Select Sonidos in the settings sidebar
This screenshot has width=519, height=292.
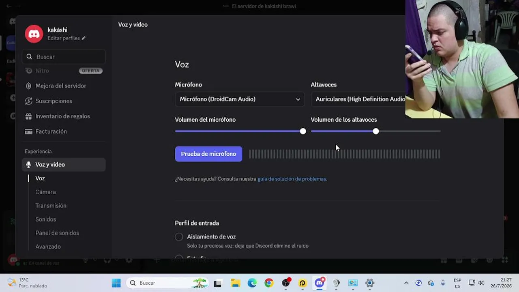(x=46, y=219)
